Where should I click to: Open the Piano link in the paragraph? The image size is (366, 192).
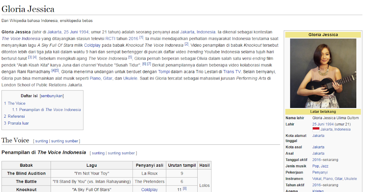pyautogui.click(x=95, y=78)
